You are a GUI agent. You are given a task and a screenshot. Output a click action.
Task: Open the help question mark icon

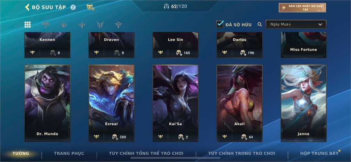click(x=73, y=7)
